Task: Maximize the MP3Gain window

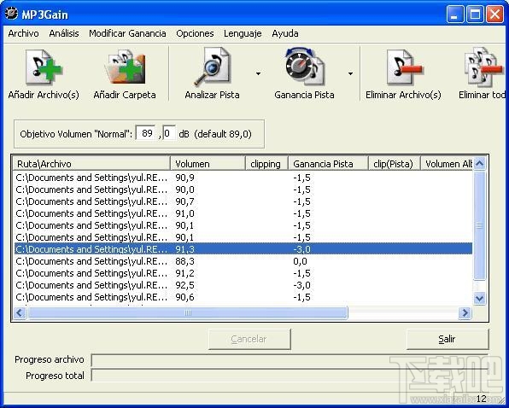Action: [x=475, y=15]
